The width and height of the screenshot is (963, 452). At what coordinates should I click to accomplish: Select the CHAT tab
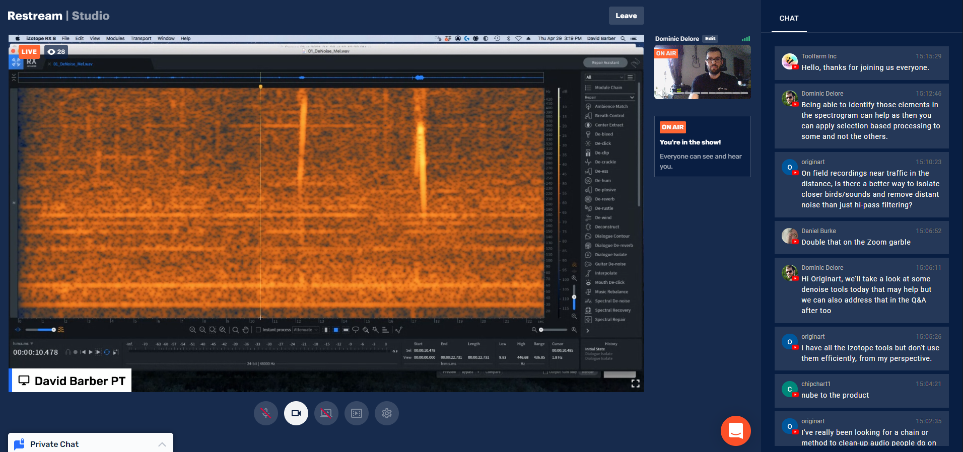(x=789, y=18)
